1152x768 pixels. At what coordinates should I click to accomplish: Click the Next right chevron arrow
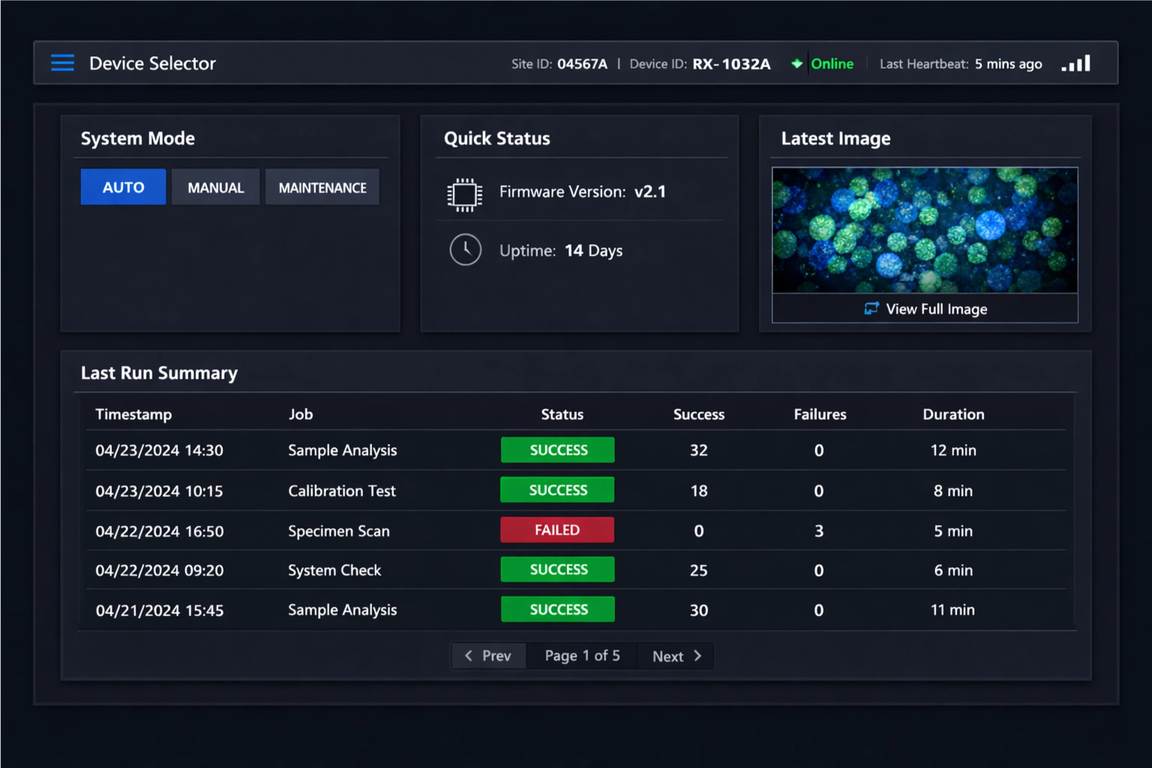tap(697, 655)
